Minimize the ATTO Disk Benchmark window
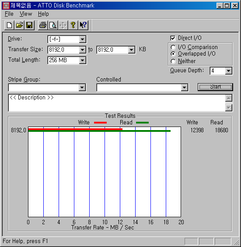Screen dimensions: 241x247 coord(220,6)
